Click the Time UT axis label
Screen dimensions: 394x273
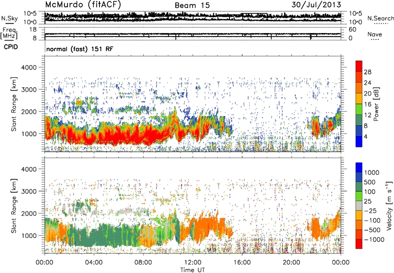click(193, 270)
